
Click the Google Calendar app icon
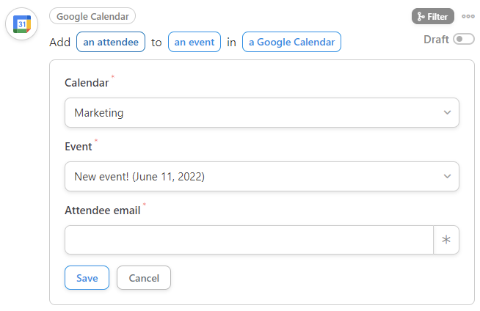pos(22,24)
